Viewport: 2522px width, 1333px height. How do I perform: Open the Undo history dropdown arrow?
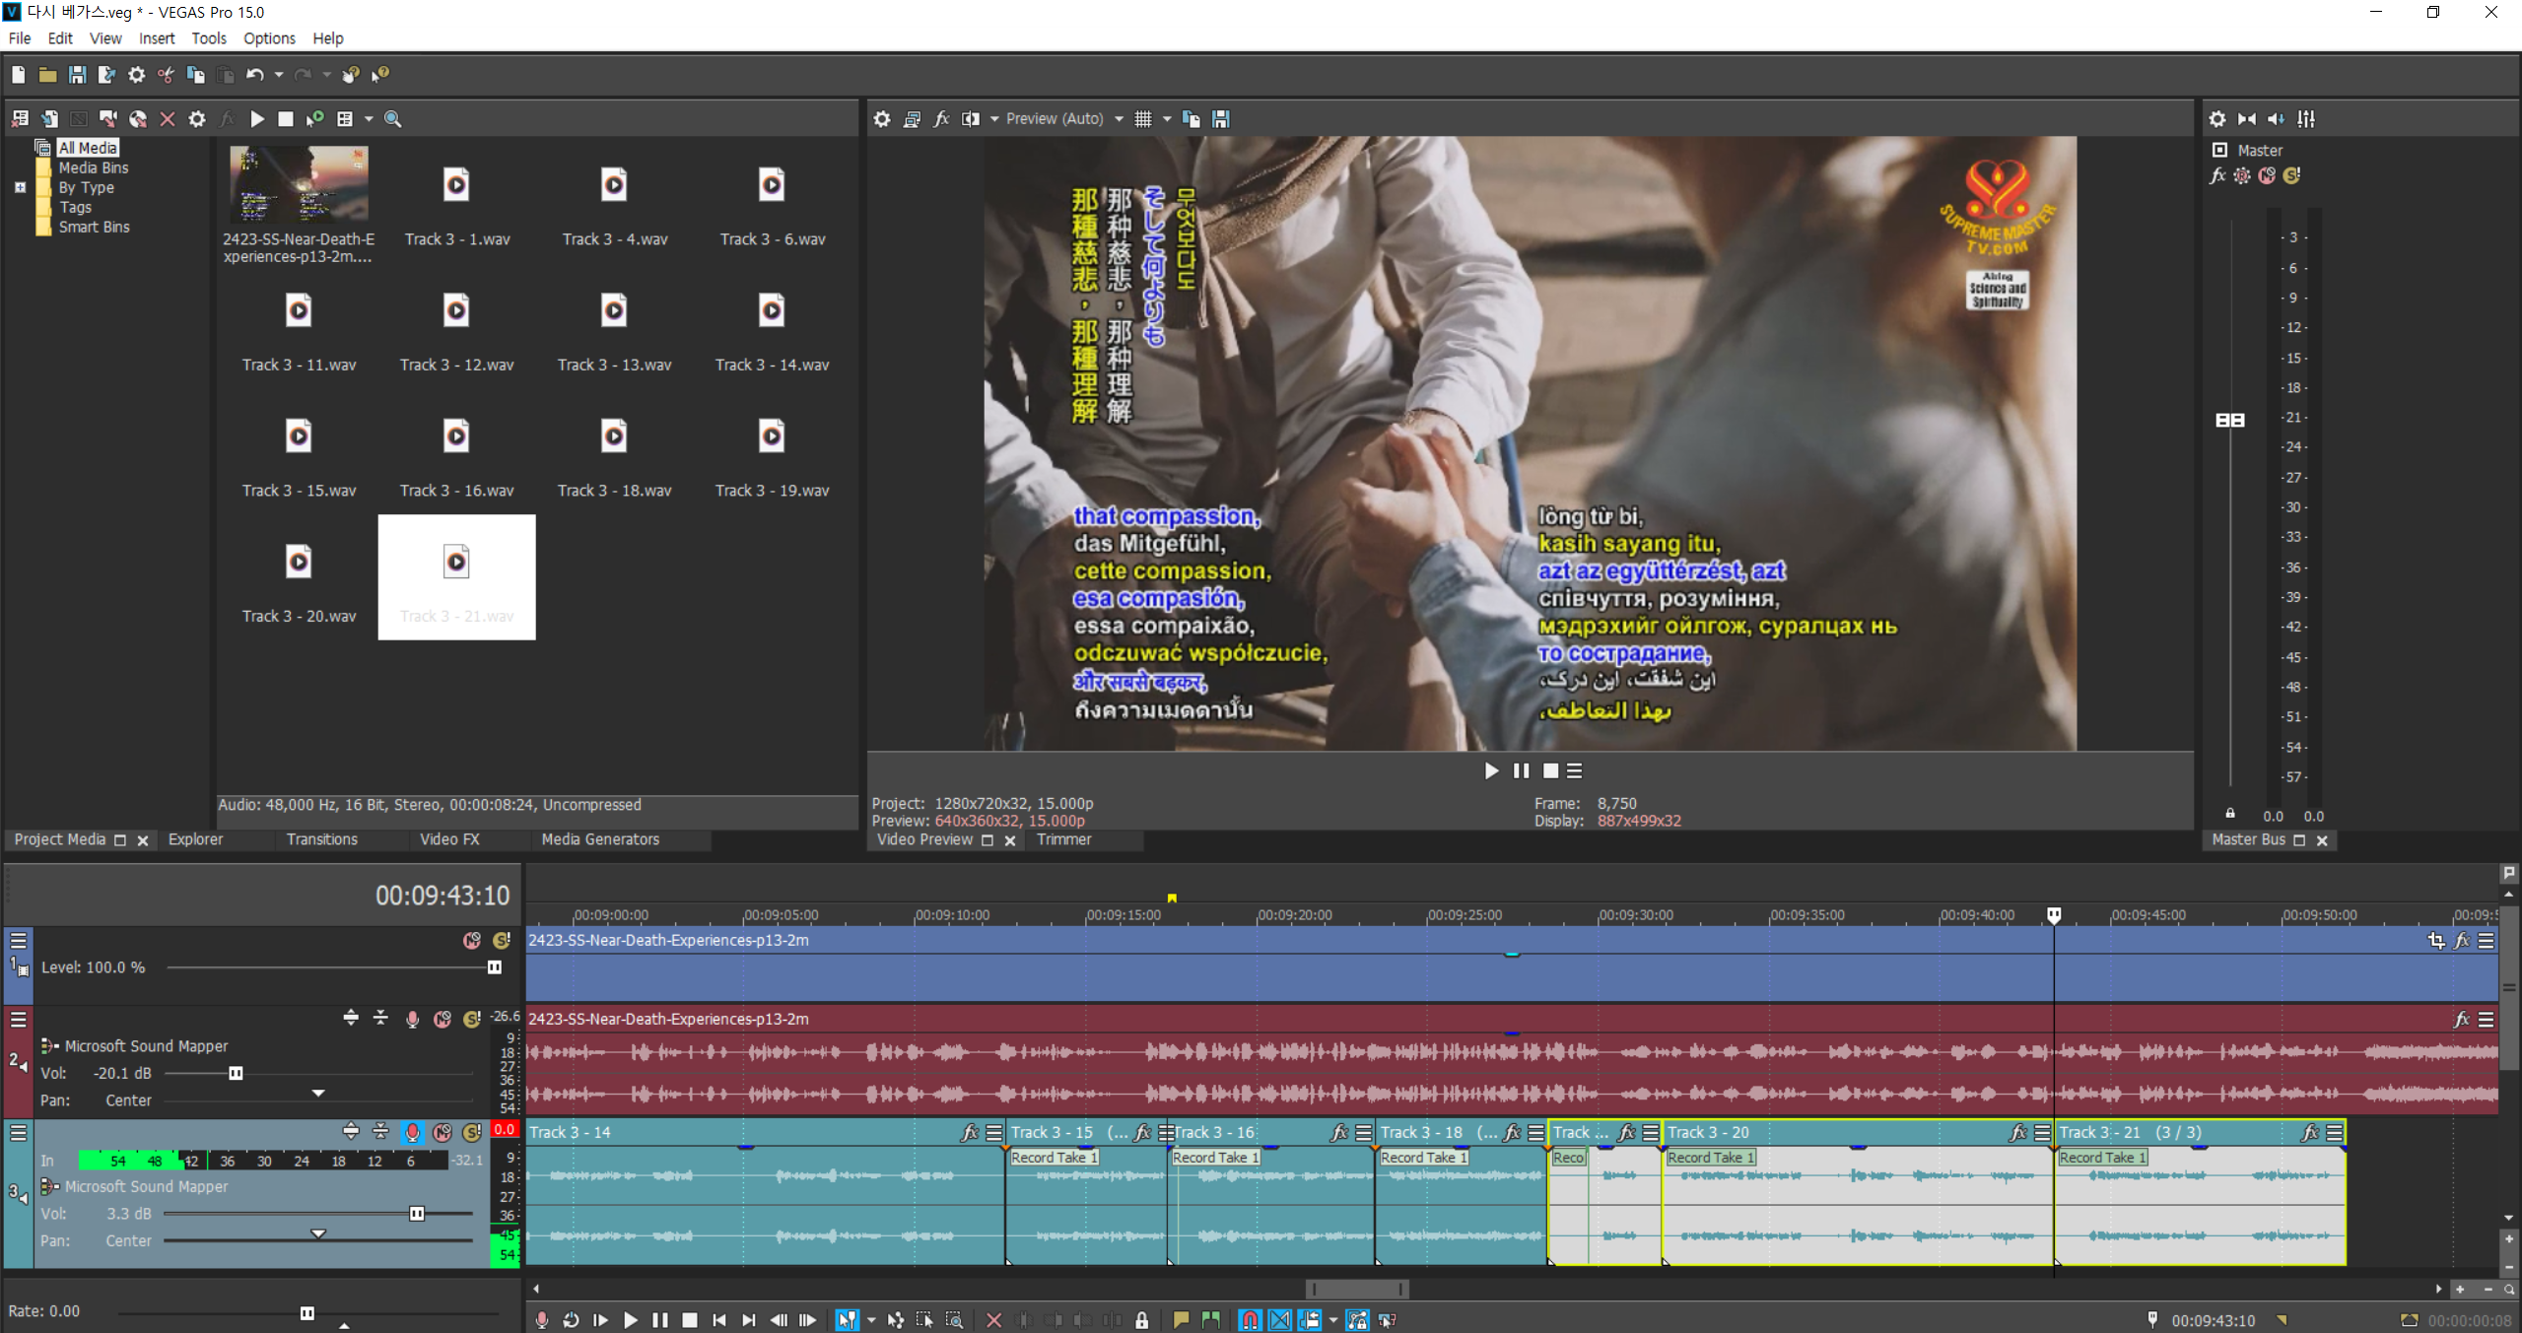[x=279, y=75]
